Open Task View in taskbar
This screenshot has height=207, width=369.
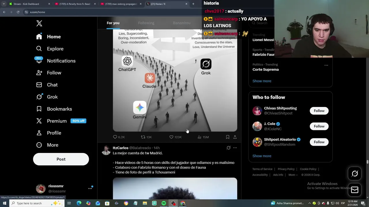(69, 203)
